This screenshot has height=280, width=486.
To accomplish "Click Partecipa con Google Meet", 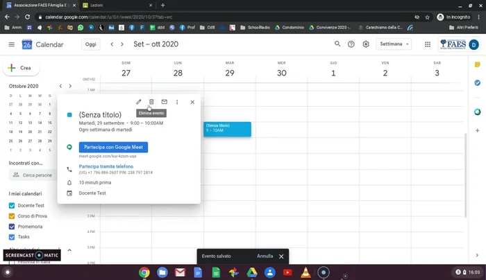I will pyautogui.click(x=113, y=147).
